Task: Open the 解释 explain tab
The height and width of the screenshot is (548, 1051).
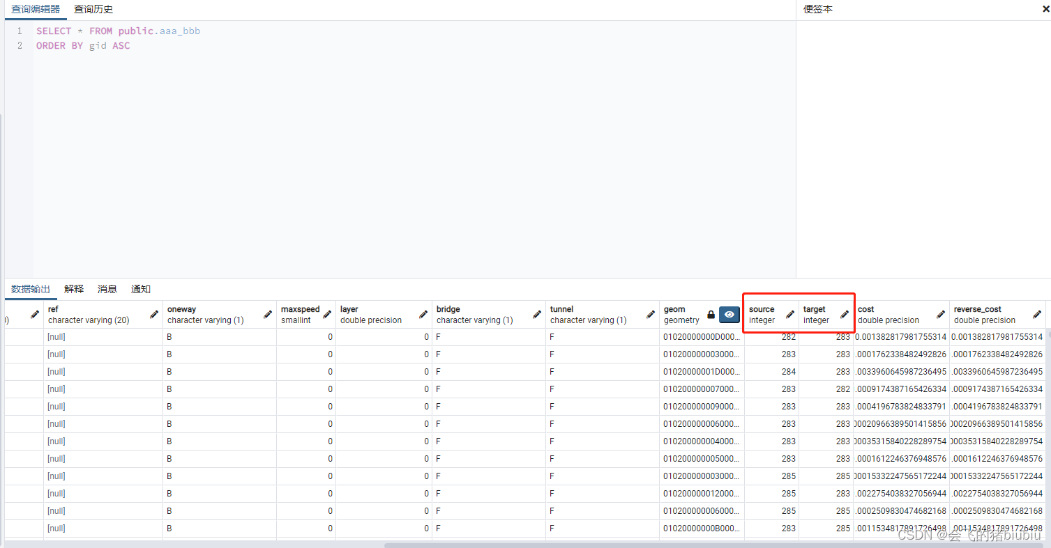Action: (74, 289)
